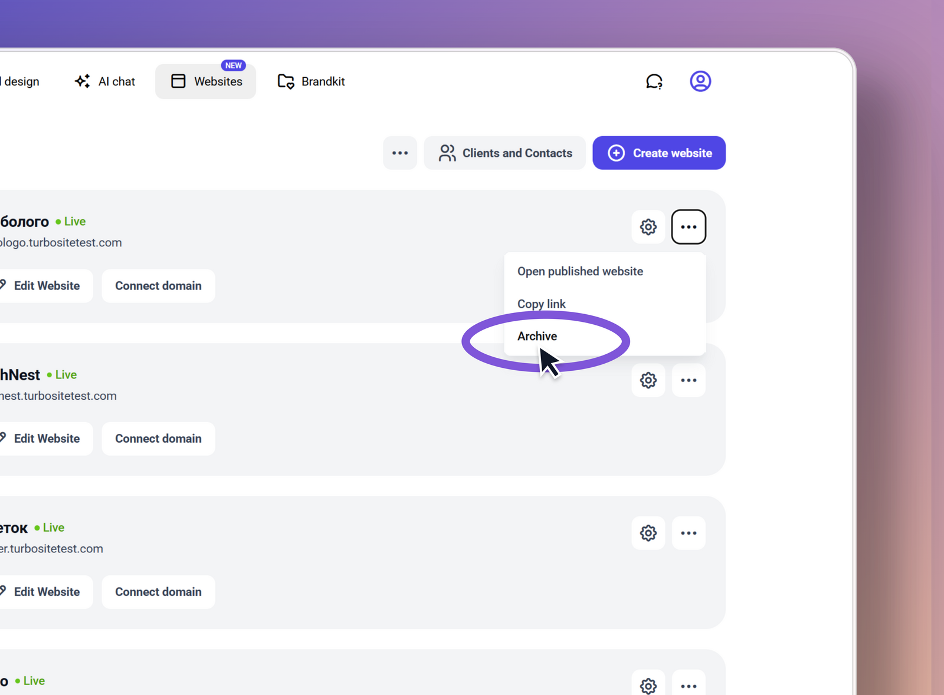The image size is (944, 695).
Task: Open the user profile avatar icon
Action: point(700,81)
